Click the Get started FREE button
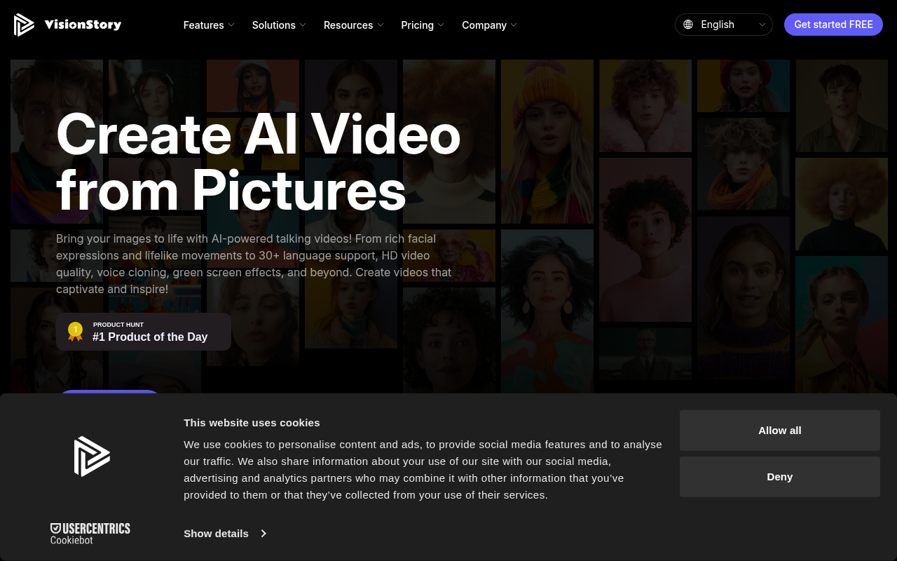897x561 pixels. [833, 24]
